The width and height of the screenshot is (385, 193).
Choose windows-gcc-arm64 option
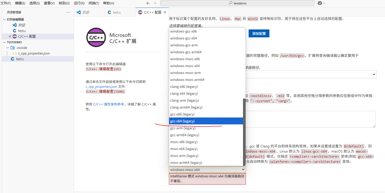click(206, 52)
